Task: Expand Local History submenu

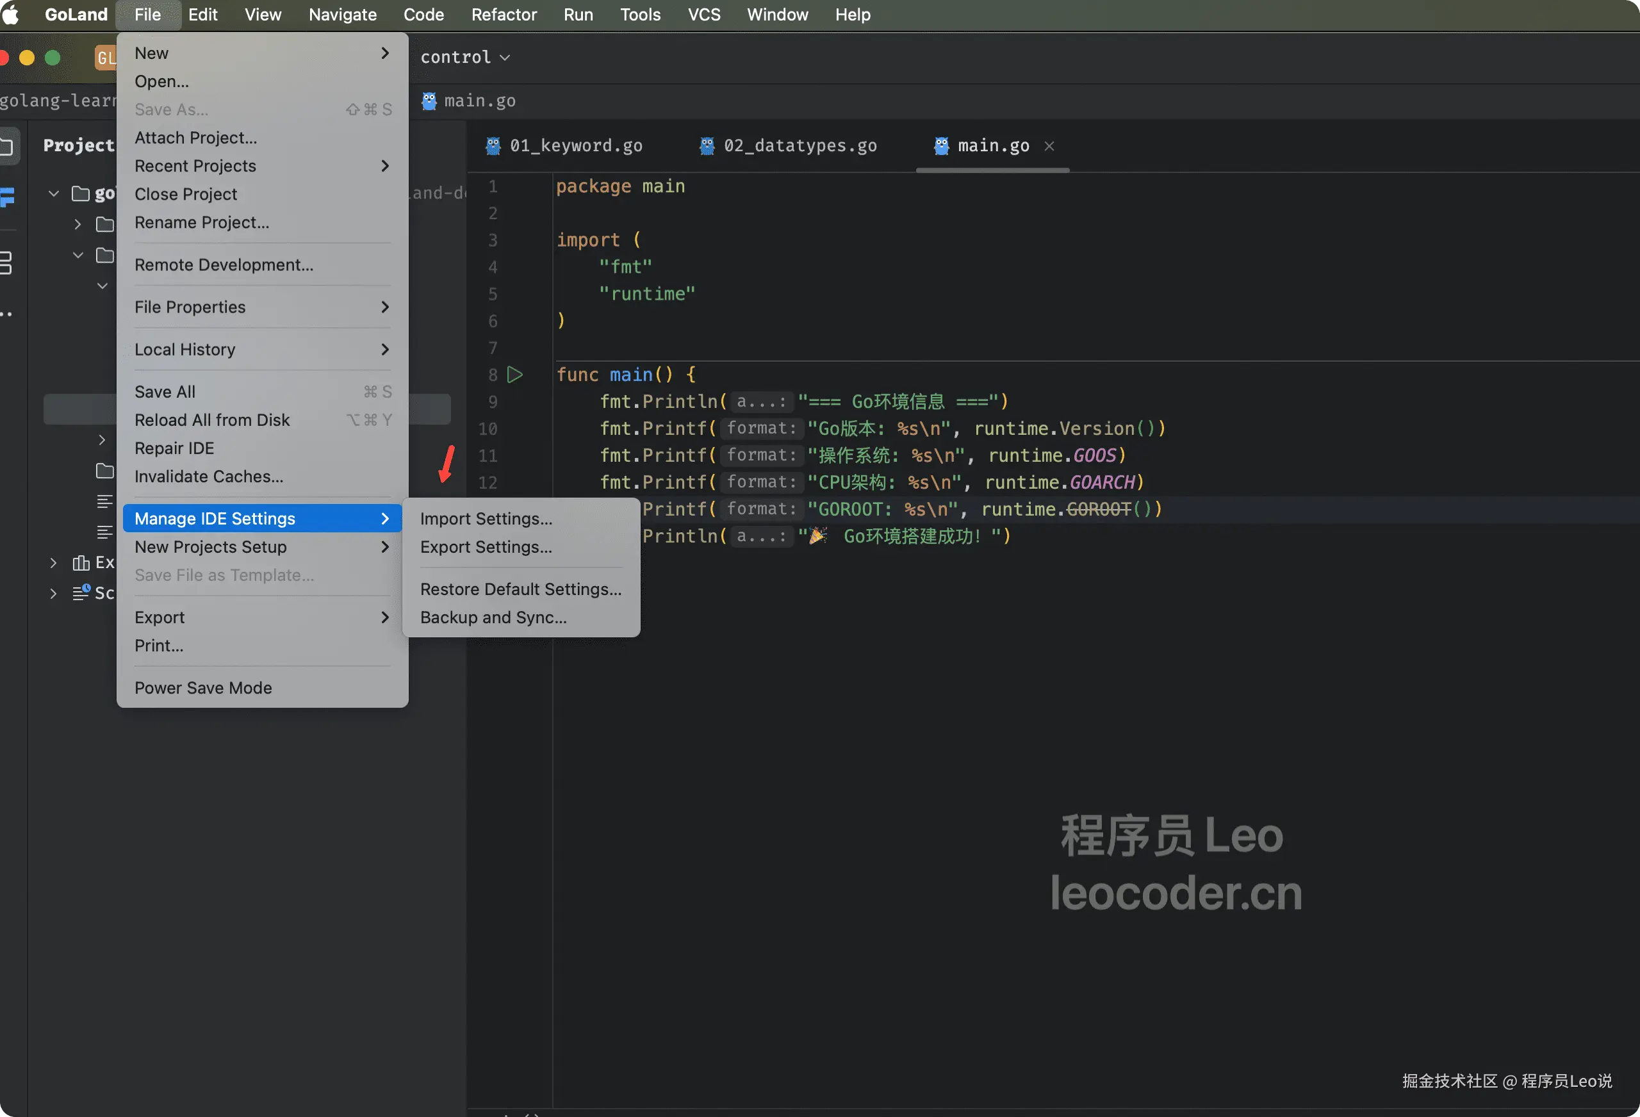Action: pos(262,349)
